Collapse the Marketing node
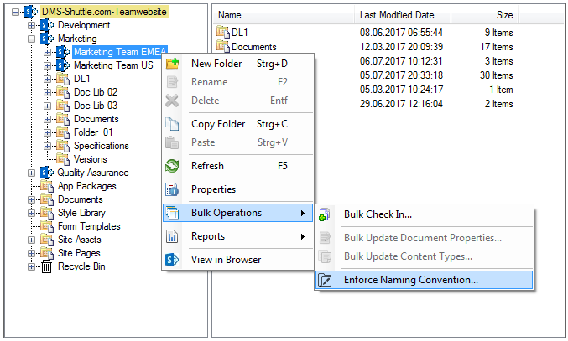This screenshot has width=568, height=341. coord(32,39)
